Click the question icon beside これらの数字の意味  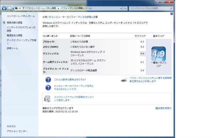tap(48, 80)
